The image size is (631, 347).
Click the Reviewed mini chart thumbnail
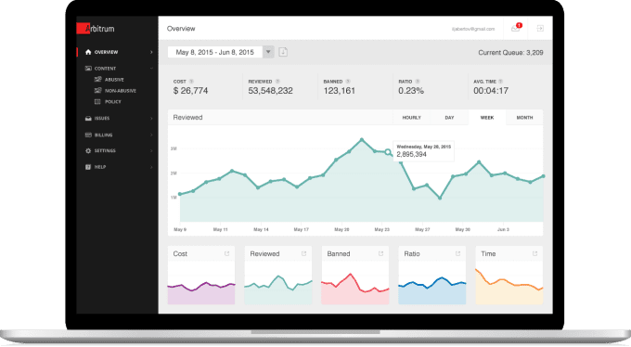[x=278, y=283]
